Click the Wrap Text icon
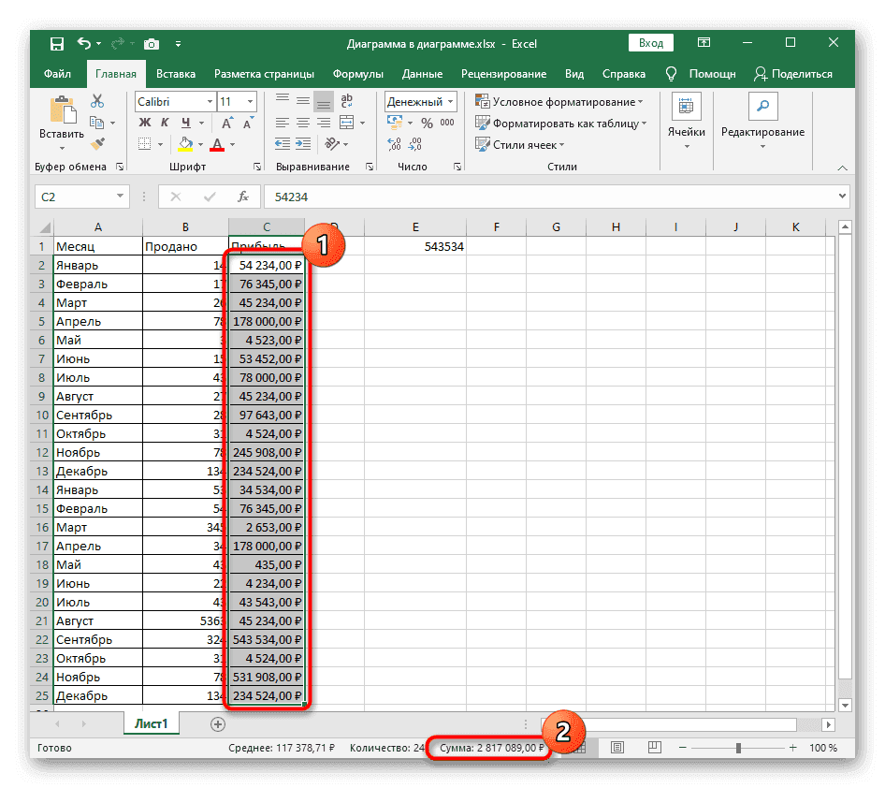The height and width of the screenshot is (788, 885). point(346,101)
